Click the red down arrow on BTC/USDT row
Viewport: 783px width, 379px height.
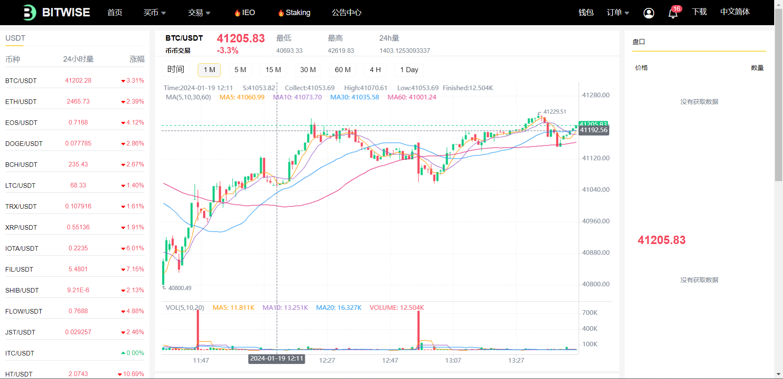(123, 81)
